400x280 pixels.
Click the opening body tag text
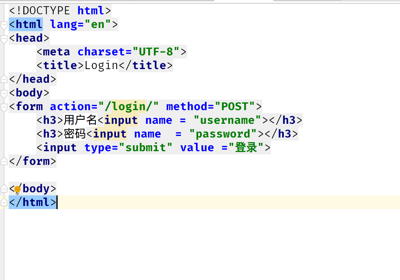point(29,93)
